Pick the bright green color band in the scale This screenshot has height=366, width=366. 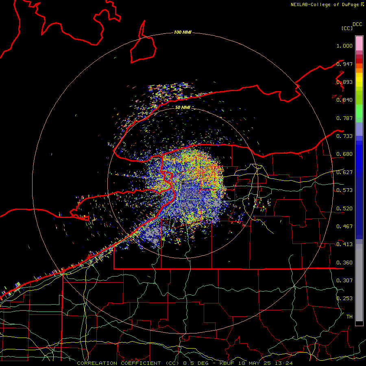coord(359,111)
